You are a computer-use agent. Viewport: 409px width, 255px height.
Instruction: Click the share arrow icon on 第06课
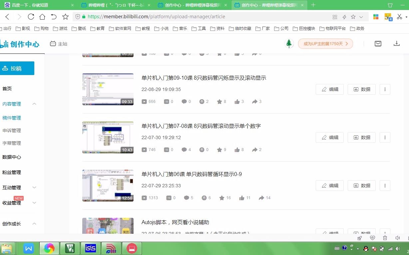point(261,198)
